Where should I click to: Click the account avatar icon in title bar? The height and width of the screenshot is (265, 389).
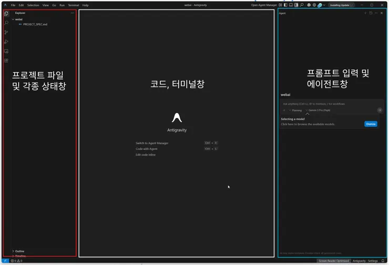[x=320, y=5]
